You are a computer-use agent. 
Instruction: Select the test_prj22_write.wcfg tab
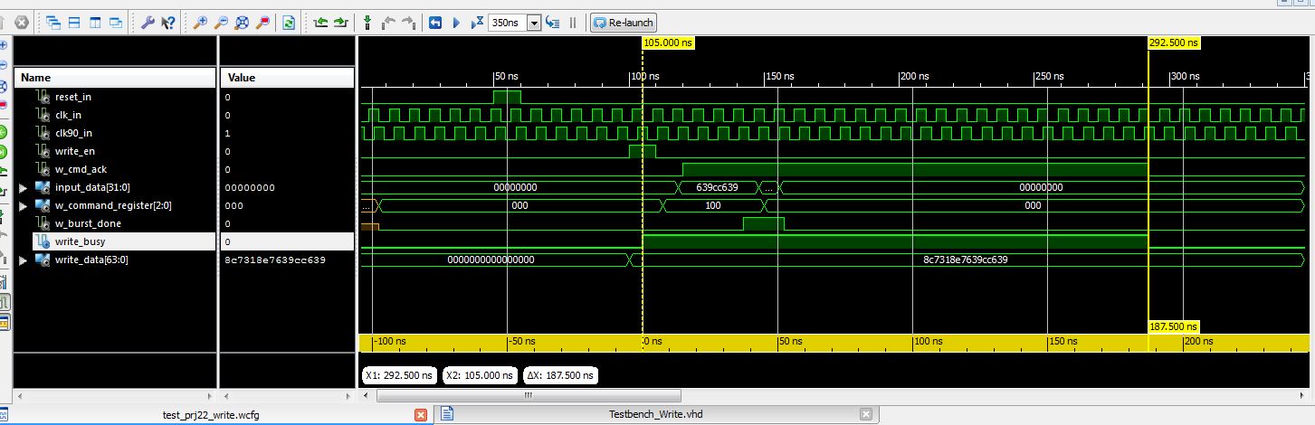coord(211,414)
